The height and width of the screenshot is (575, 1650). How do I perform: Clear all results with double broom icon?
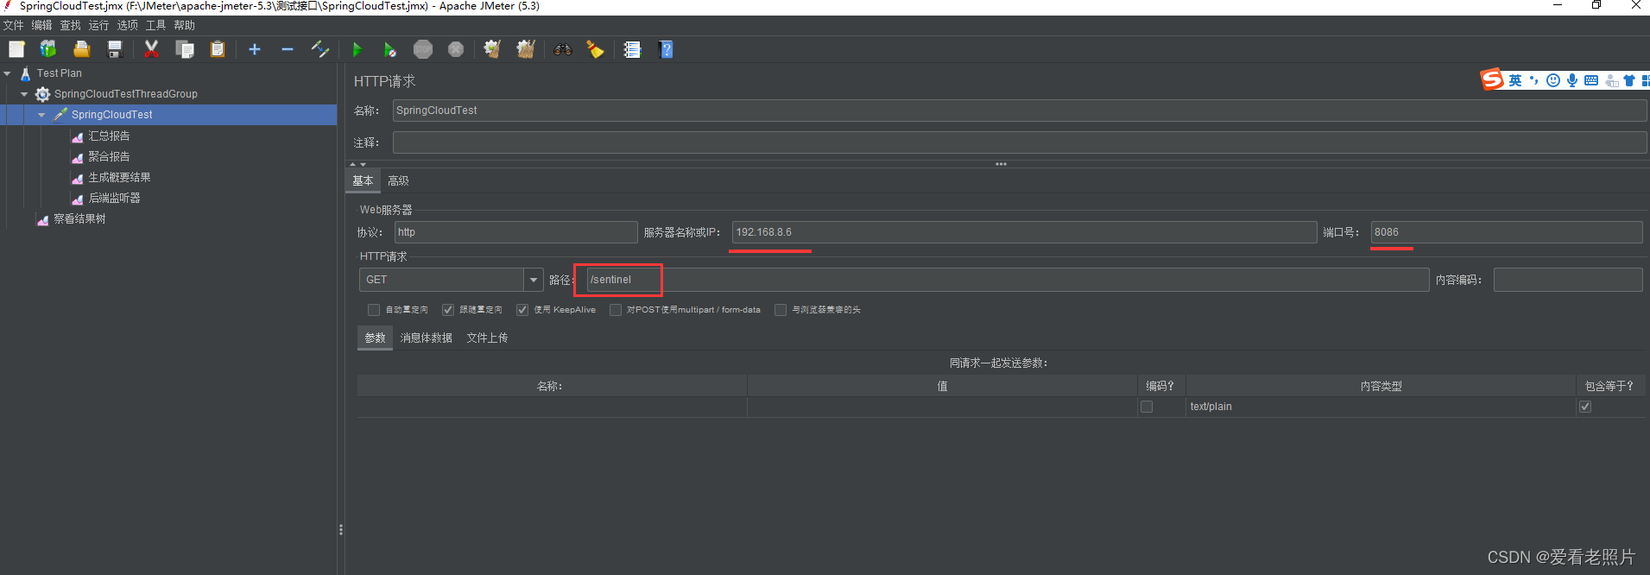pyautogui.click(x=526, y=49)
